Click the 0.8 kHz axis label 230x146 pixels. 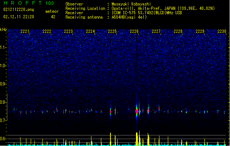3,102
